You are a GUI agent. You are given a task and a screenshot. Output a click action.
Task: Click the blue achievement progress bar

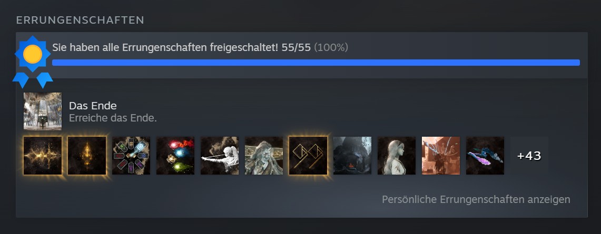(x=316, y=63)
